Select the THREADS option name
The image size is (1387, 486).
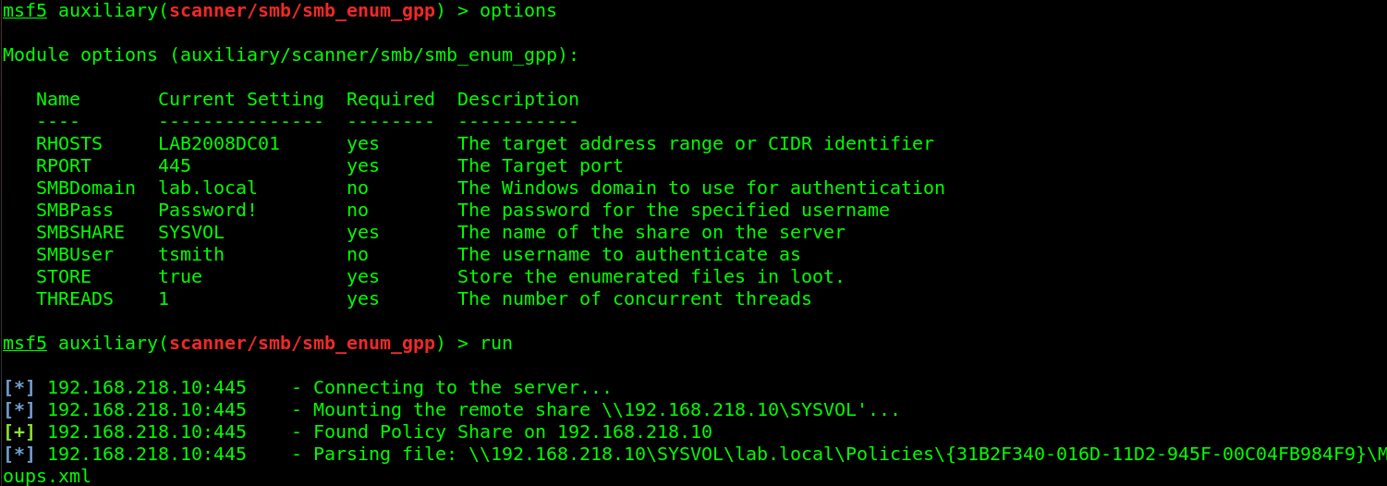point(75,299)
